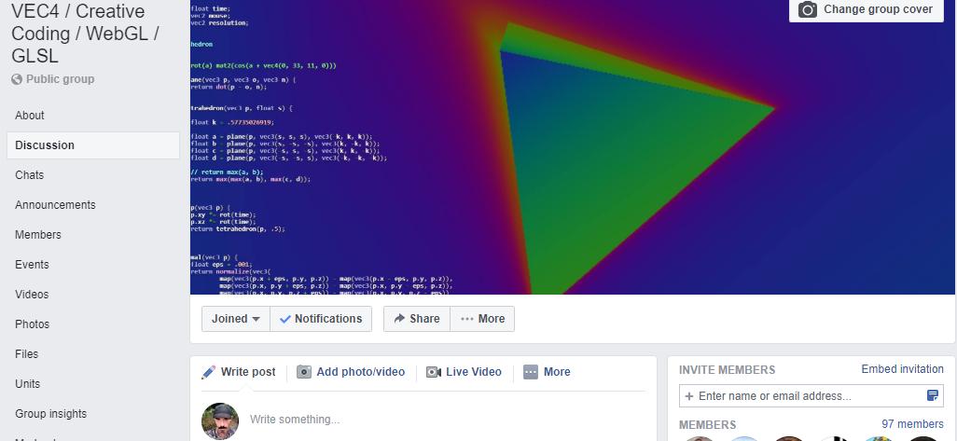Click the Enter name or email address field
This screenshot has height=441, width=957.
tap(811, 396)
